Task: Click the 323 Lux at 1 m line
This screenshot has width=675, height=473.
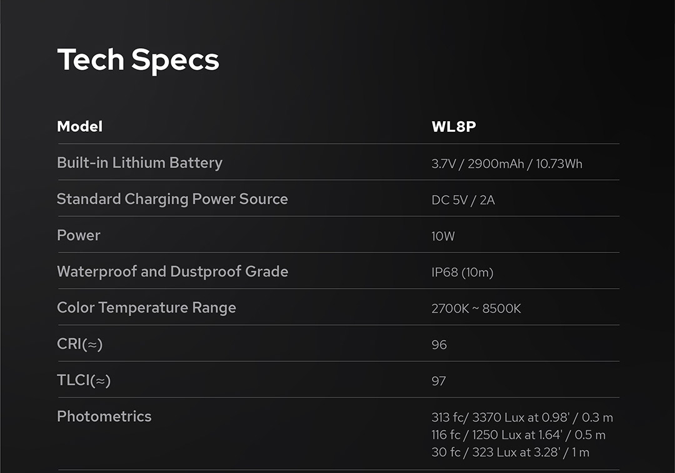Action: [x=510, y=452]
